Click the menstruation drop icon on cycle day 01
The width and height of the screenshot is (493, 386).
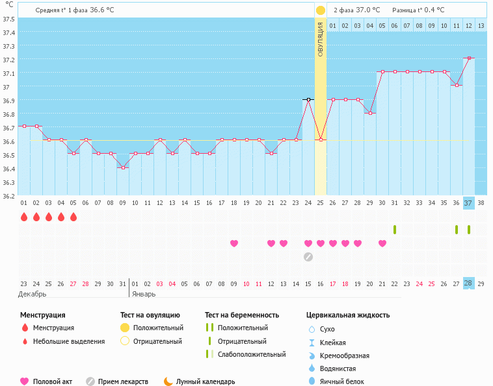point(24,217)
